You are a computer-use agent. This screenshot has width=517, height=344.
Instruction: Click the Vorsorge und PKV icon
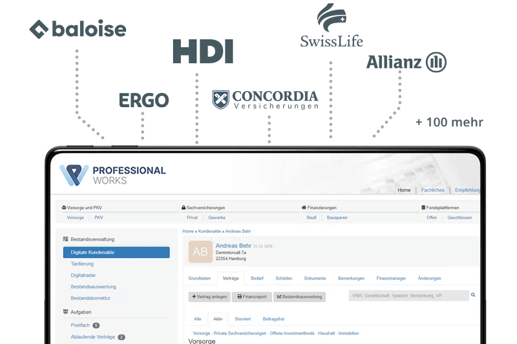tap(63, 208)
